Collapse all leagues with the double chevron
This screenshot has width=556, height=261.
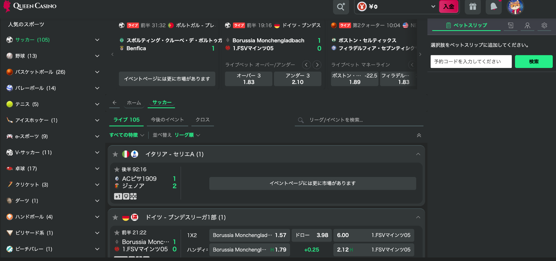point(419,135)
